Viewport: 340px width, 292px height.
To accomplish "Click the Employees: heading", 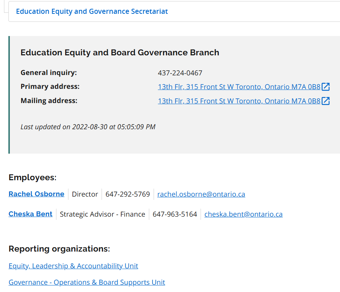I will (x=32, y=177).
